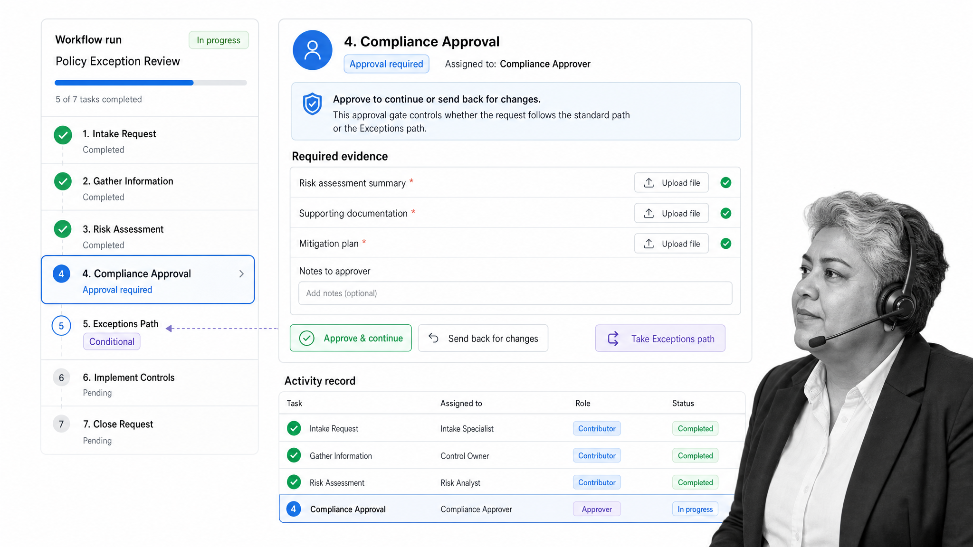The height and width of the screenshot is (547, 973).
Task: Click the Gather Information completed checkmark in sidebar
Action: [x=63, y=181]
